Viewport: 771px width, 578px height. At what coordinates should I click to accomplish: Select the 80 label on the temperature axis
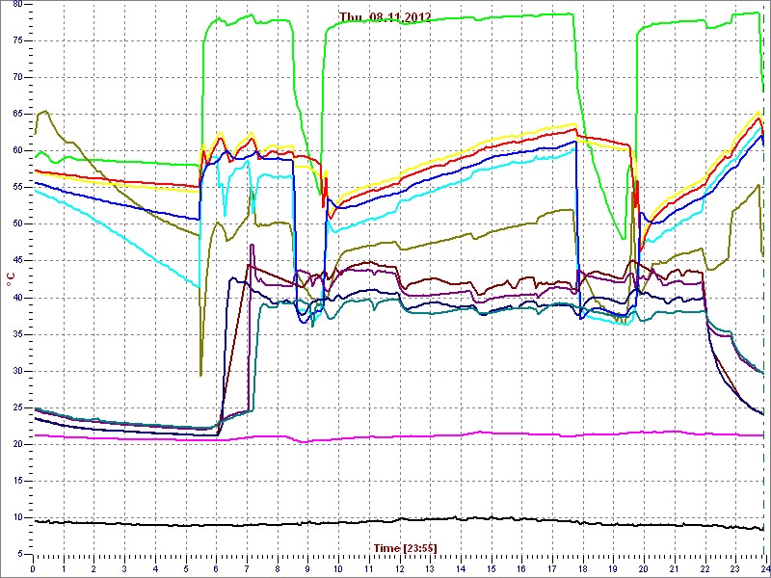(x=16, y=4)
